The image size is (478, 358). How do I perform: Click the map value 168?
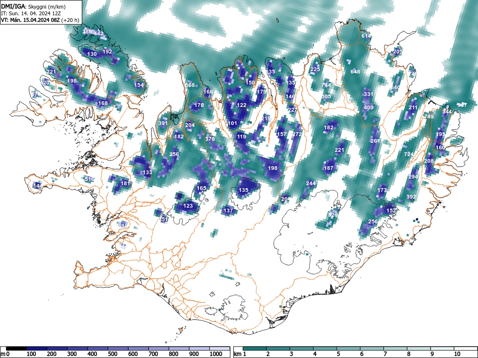pos(103,103)
